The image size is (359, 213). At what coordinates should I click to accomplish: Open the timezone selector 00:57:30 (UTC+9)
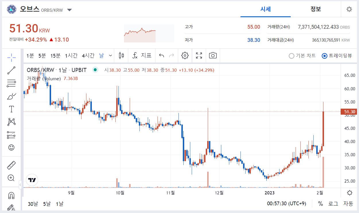[x=286, y=204]
